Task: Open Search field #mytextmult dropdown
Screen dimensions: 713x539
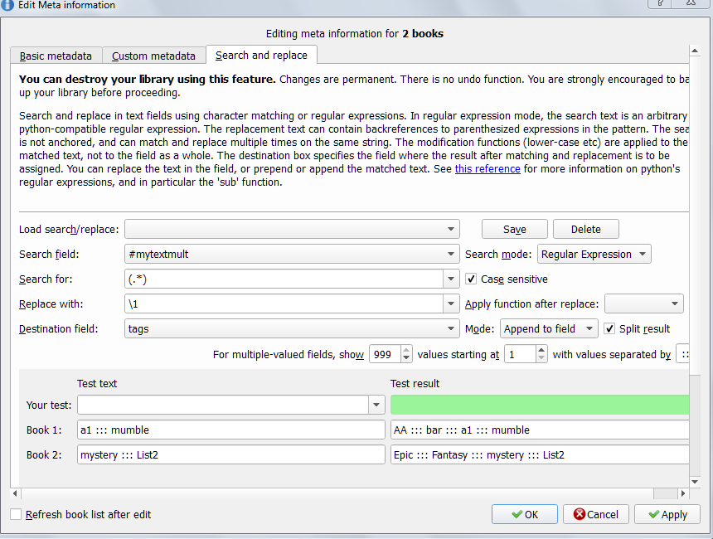Action: tap(292, 254)
